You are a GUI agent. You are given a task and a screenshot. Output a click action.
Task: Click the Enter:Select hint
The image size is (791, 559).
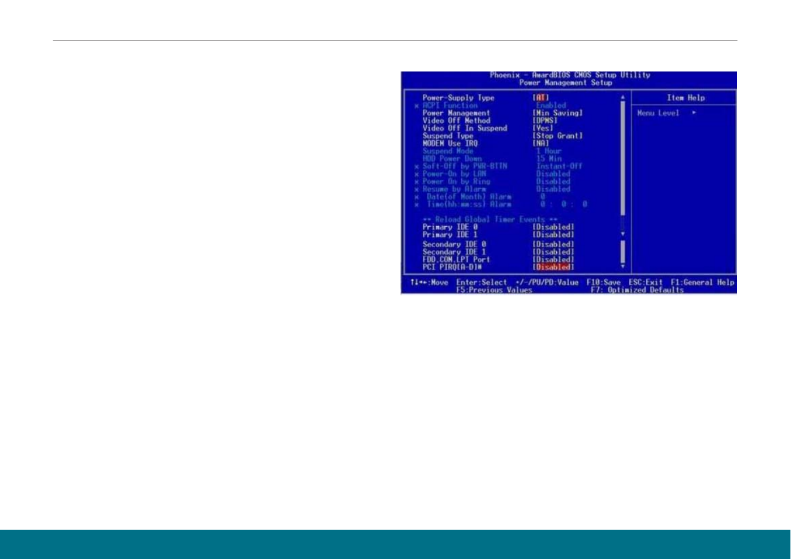pyautogui.click(x=482, y=282)
